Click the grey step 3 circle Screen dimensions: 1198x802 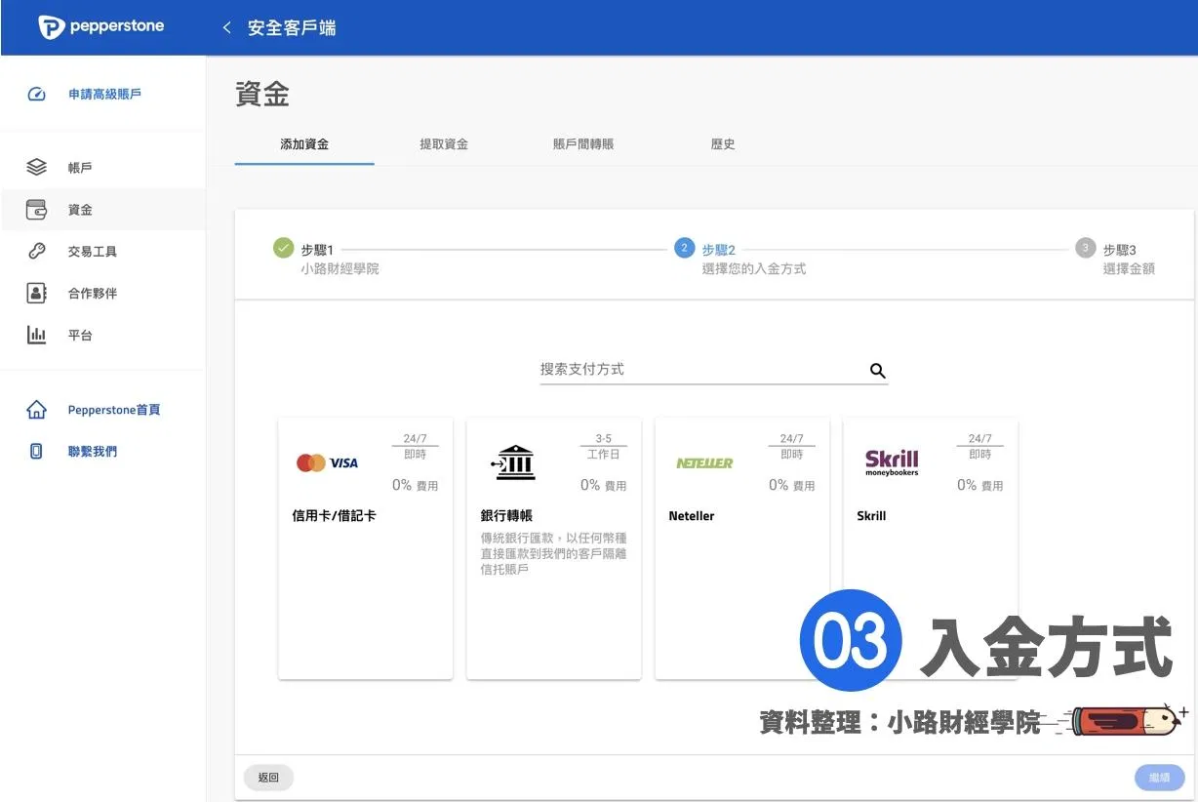point(1086,248)
